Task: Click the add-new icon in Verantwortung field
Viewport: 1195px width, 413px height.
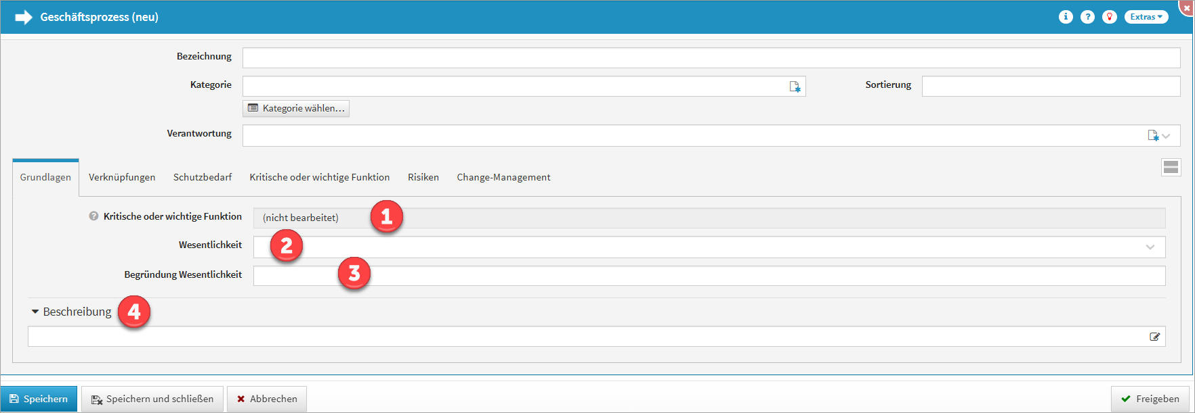Action: [1152, 136]
